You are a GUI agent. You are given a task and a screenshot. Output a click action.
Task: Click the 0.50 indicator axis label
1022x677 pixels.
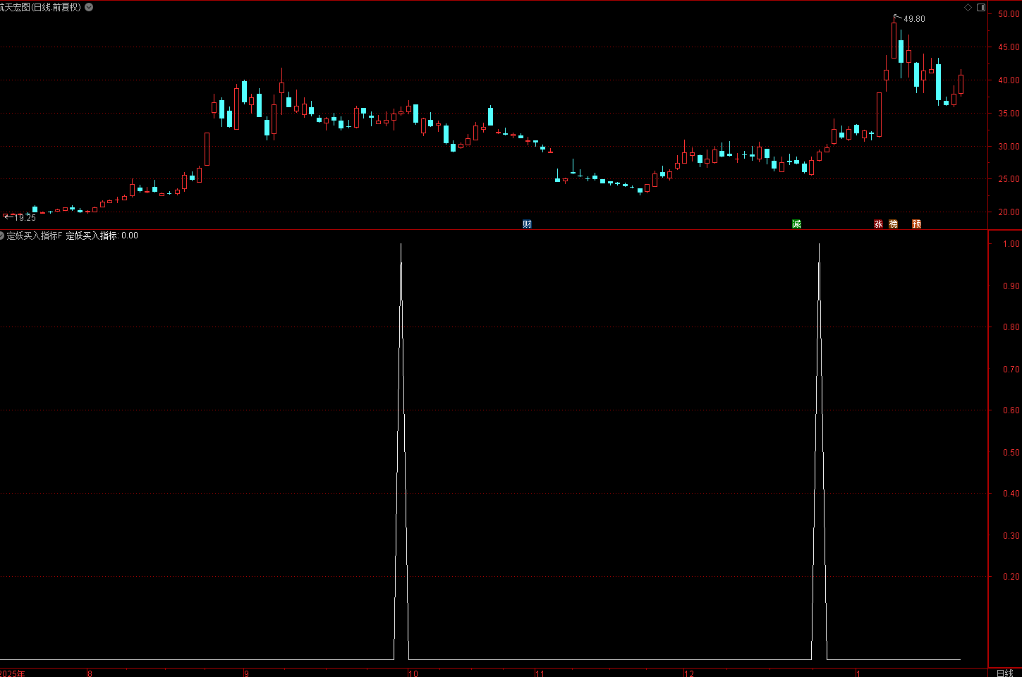tap(1011, 453)
